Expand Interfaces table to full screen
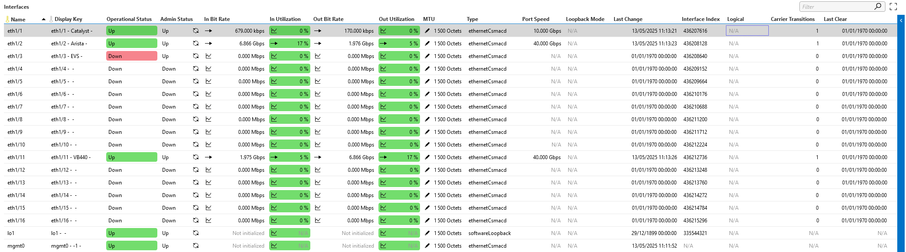The height and width of the screenshot is (252, 906). [x=893, y=7]
